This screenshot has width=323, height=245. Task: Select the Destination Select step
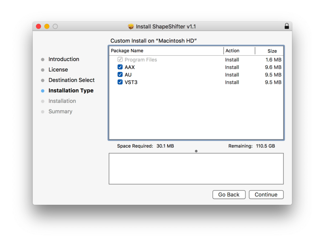pos(71,80)
